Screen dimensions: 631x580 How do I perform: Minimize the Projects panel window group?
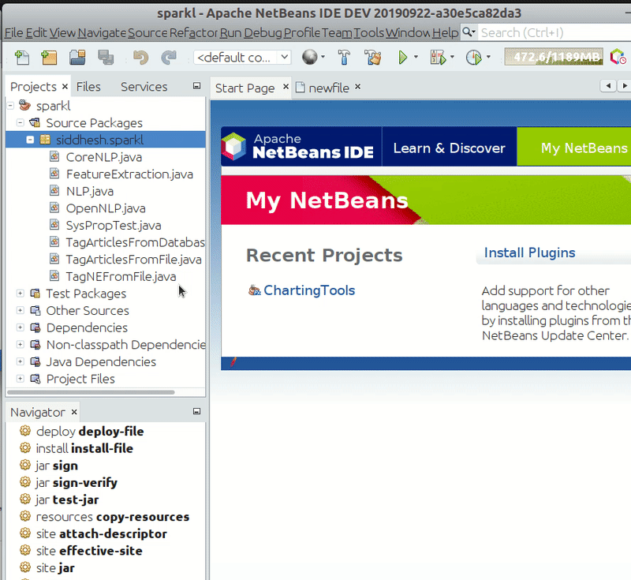(x=196, y=86)
